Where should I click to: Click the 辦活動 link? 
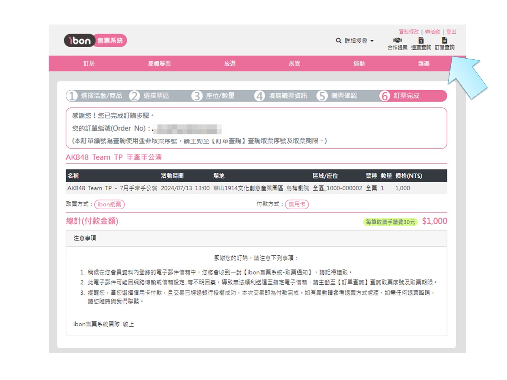point(432,32)
